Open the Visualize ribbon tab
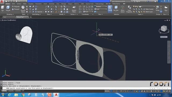 31,4
